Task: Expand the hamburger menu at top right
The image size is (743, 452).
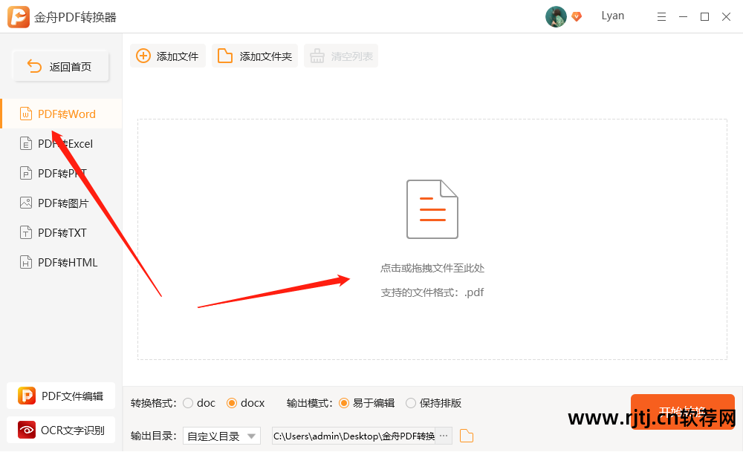Action: tap(662, 16)
